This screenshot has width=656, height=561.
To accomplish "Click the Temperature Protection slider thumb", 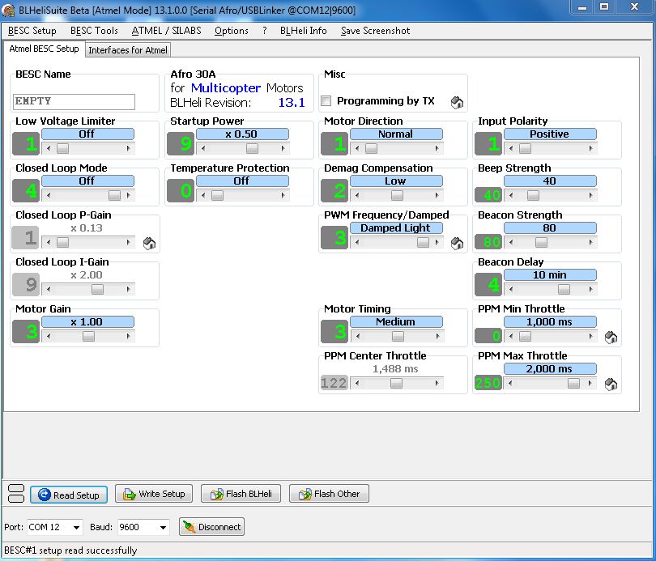I will (218, 195).
